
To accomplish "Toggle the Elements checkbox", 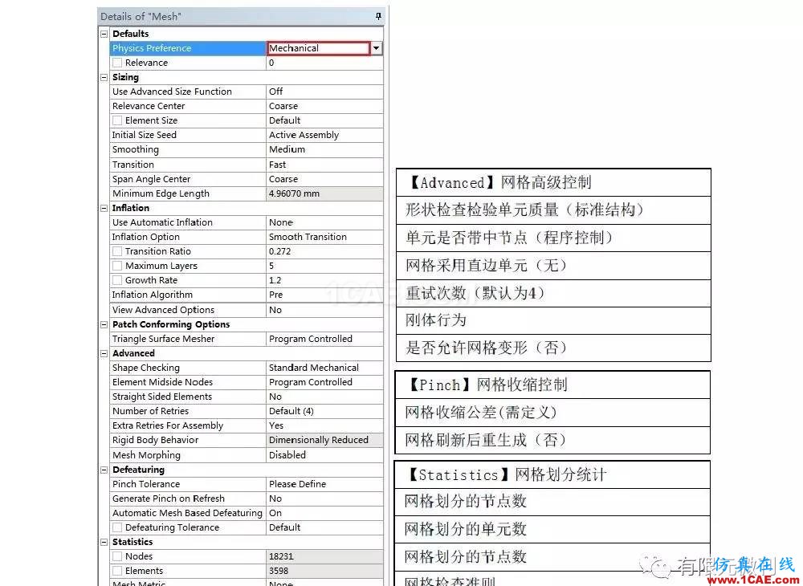I will tap(117, 572).
